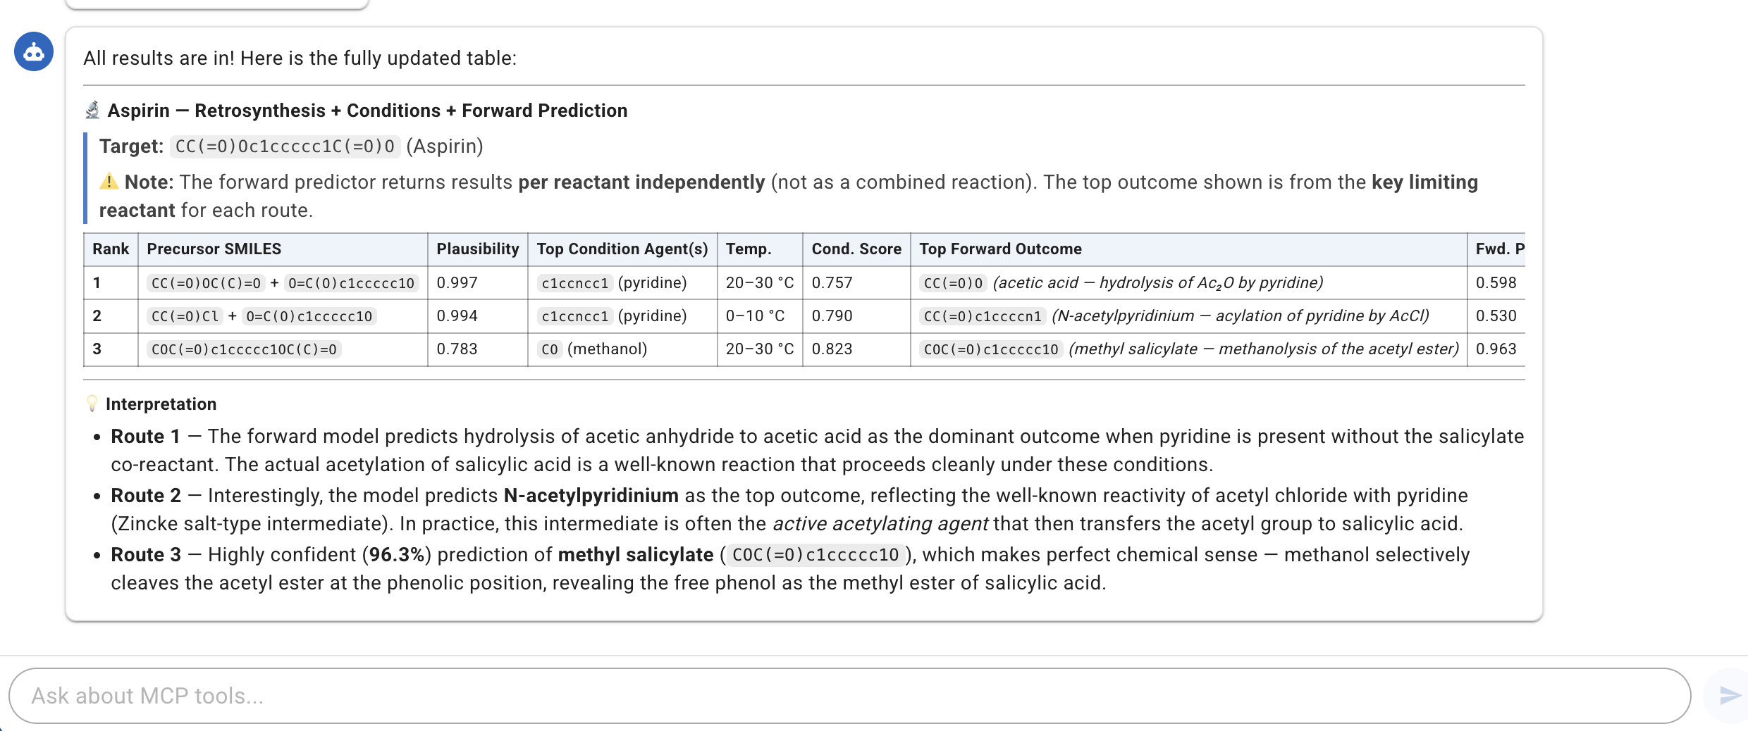The height and width of the screenshot is (731, 1748).
Task: Click the 'Top Forward Outcome' column header
Action: (999, 249)
